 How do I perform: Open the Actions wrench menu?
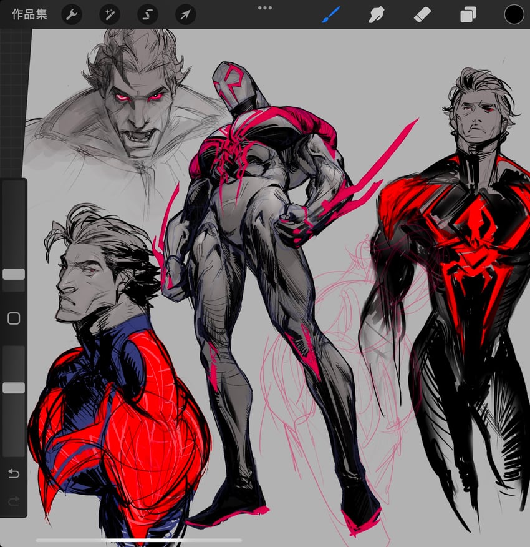point(72,14)
